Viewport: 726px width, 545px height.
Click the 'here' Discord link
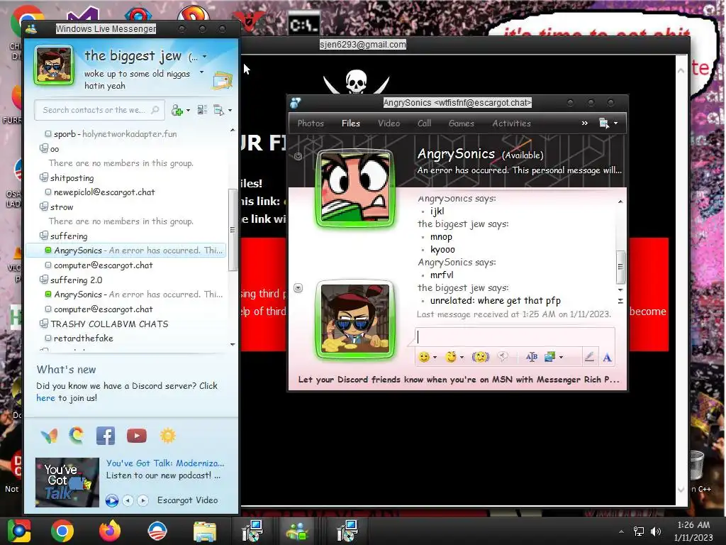(45, 398)
